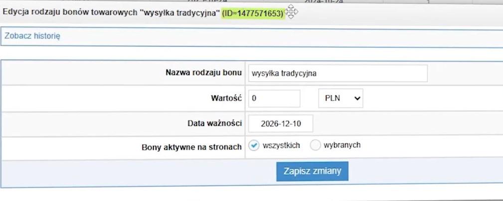Click the "Data ważności" label
This screenshot has height=201, width=503.
pyautogui.click(x=214, y=123)
